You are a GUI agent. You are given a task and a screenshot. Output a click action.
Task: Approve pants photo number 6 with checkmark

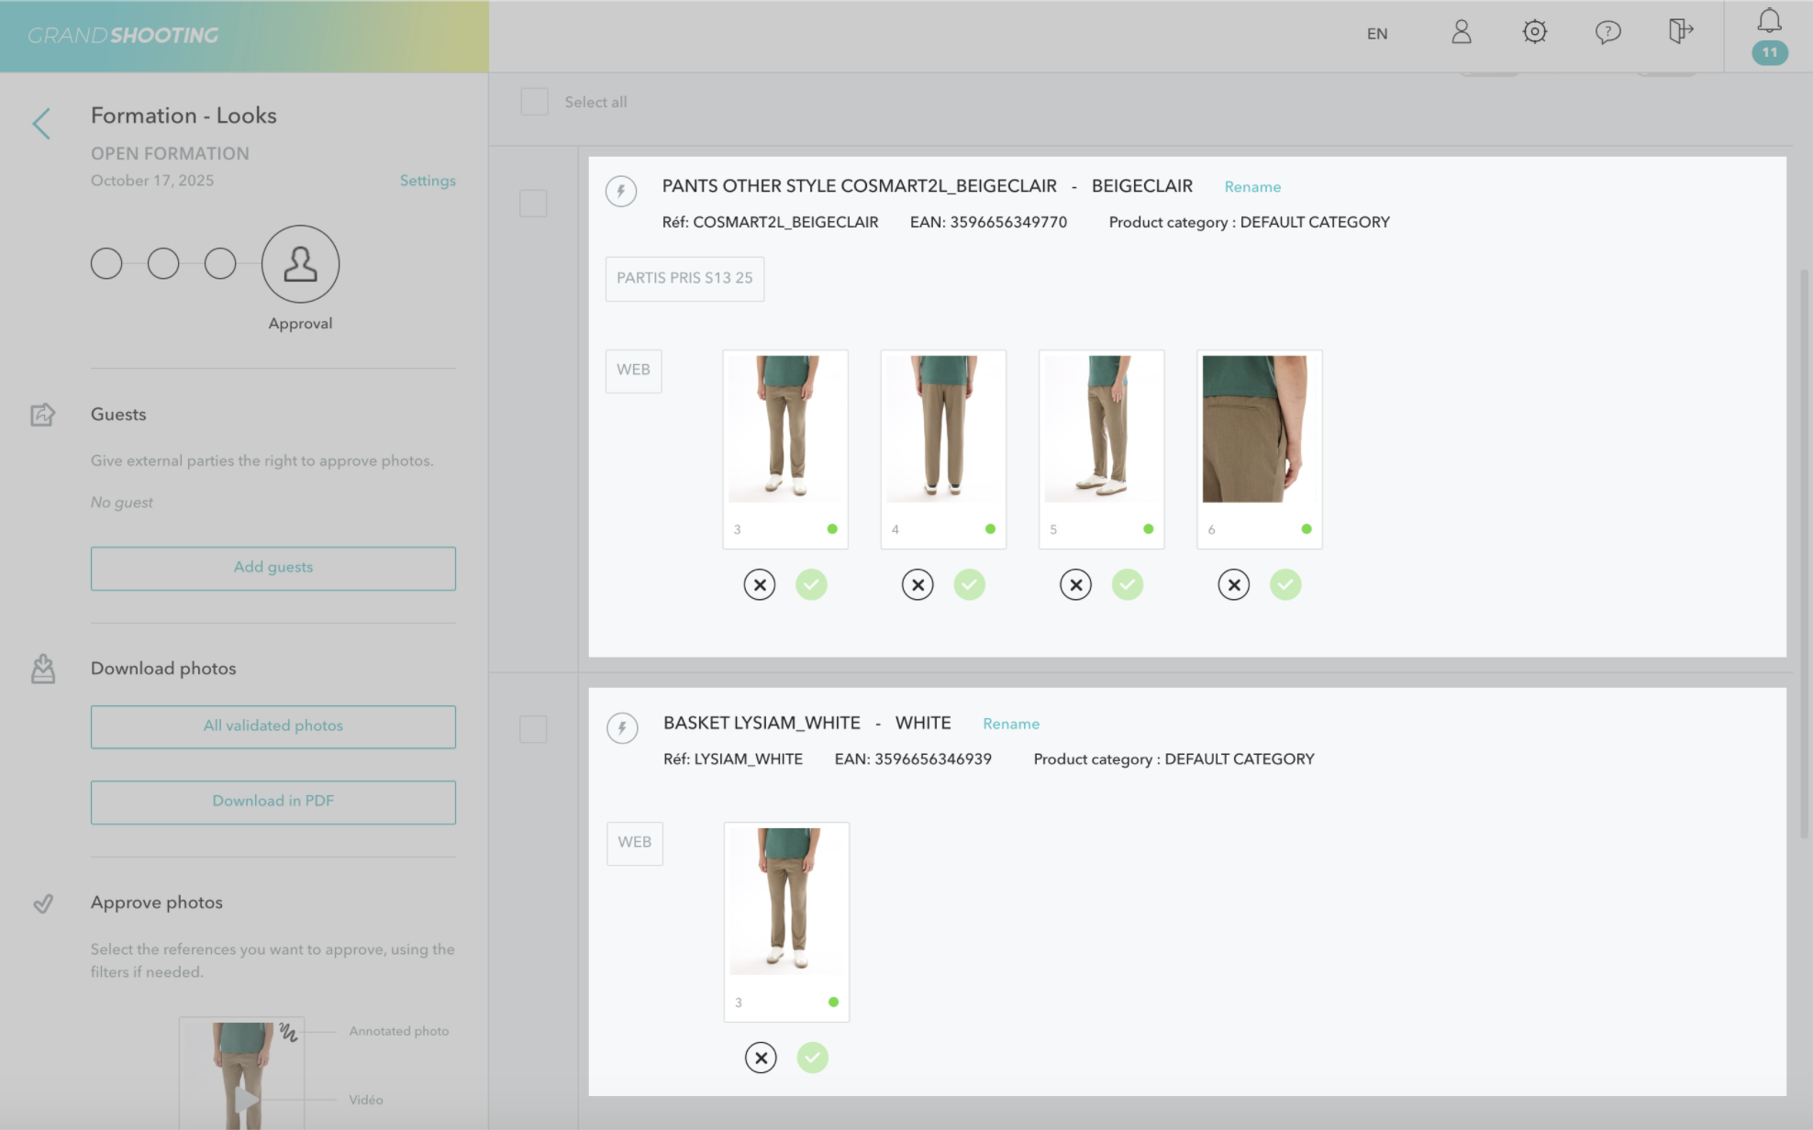[1285, 584]
